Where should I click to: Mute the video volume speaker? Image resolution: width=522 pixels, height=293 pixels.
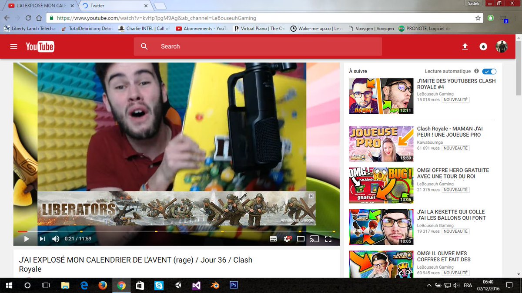click(x=56, y=239)
